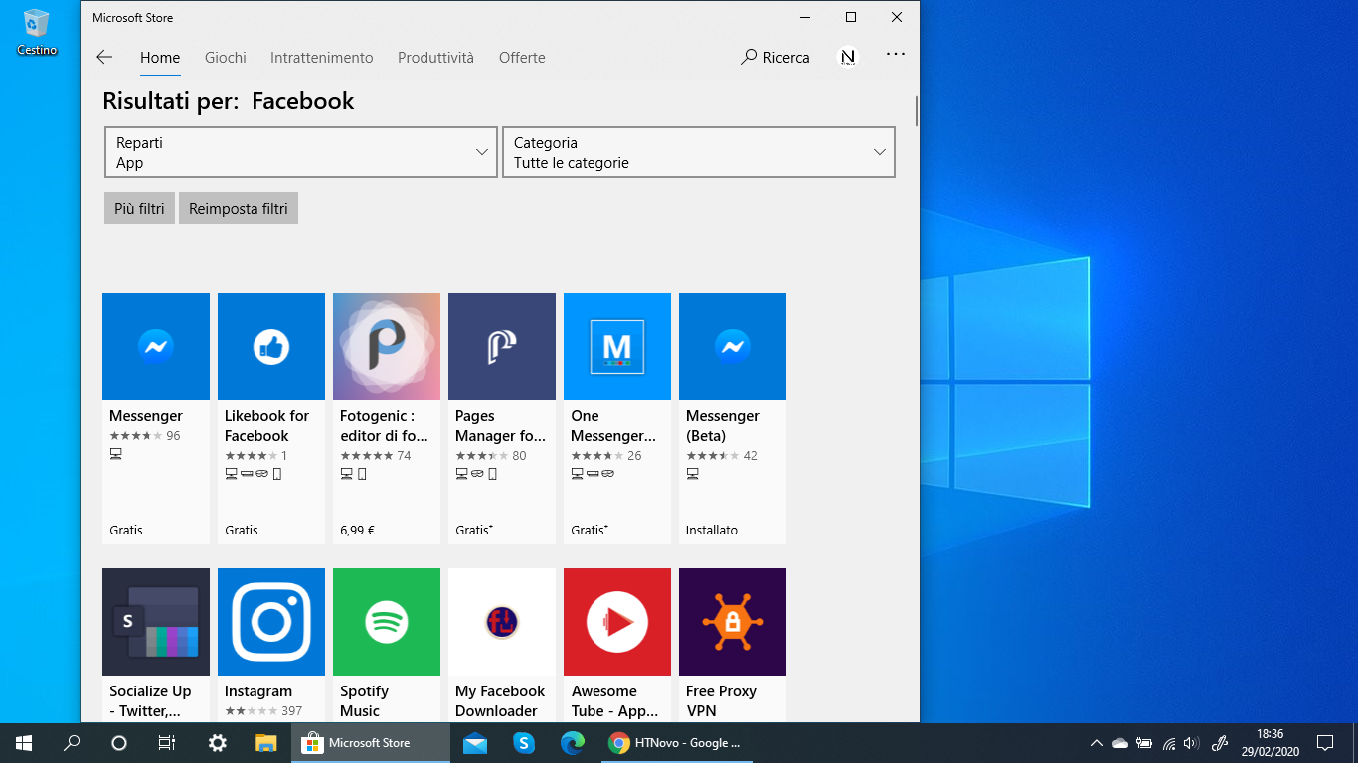Switch to HTNovo Google Chrome window

(x=675, y=742)
